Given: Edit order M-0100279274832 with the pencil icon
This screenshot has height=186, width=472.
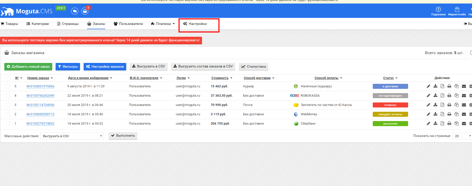Looking at the screenshot, I should click(x=428, y=124).
